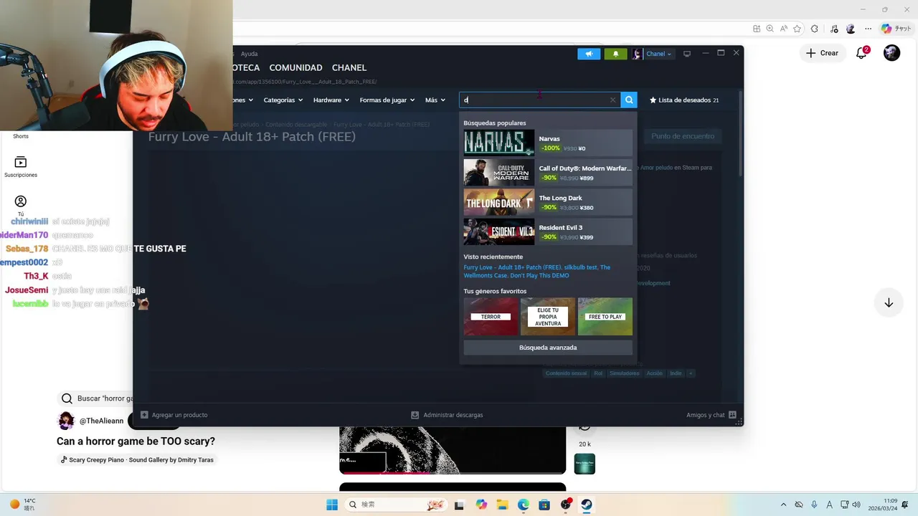Image resolution: width=918 pixels, height=516 pixels.
Task: Open the TERROR favorite genre tile
Action: (x=491, y=317)
